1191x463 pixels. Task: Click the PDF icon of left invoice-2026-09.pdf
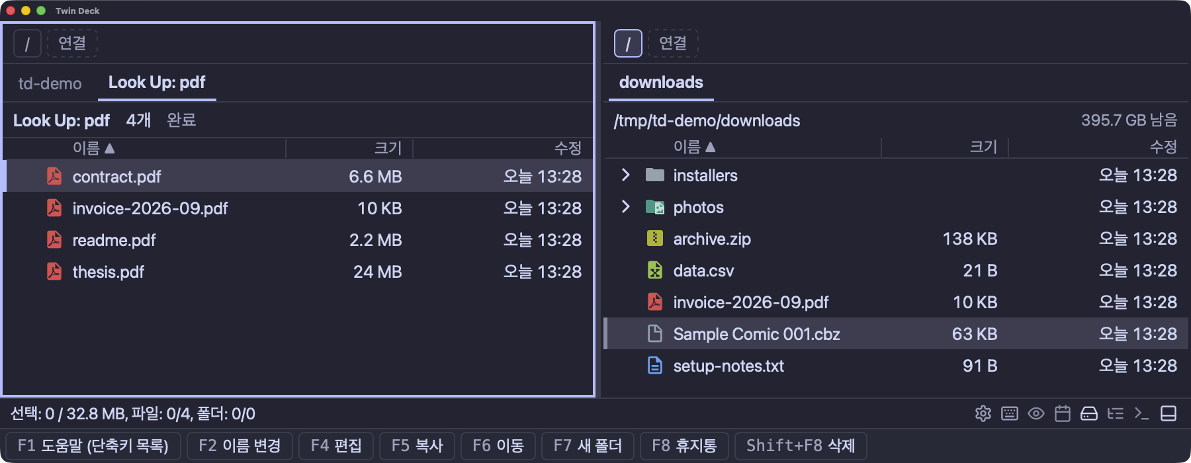pyautogui.click(x=54, y=208)
